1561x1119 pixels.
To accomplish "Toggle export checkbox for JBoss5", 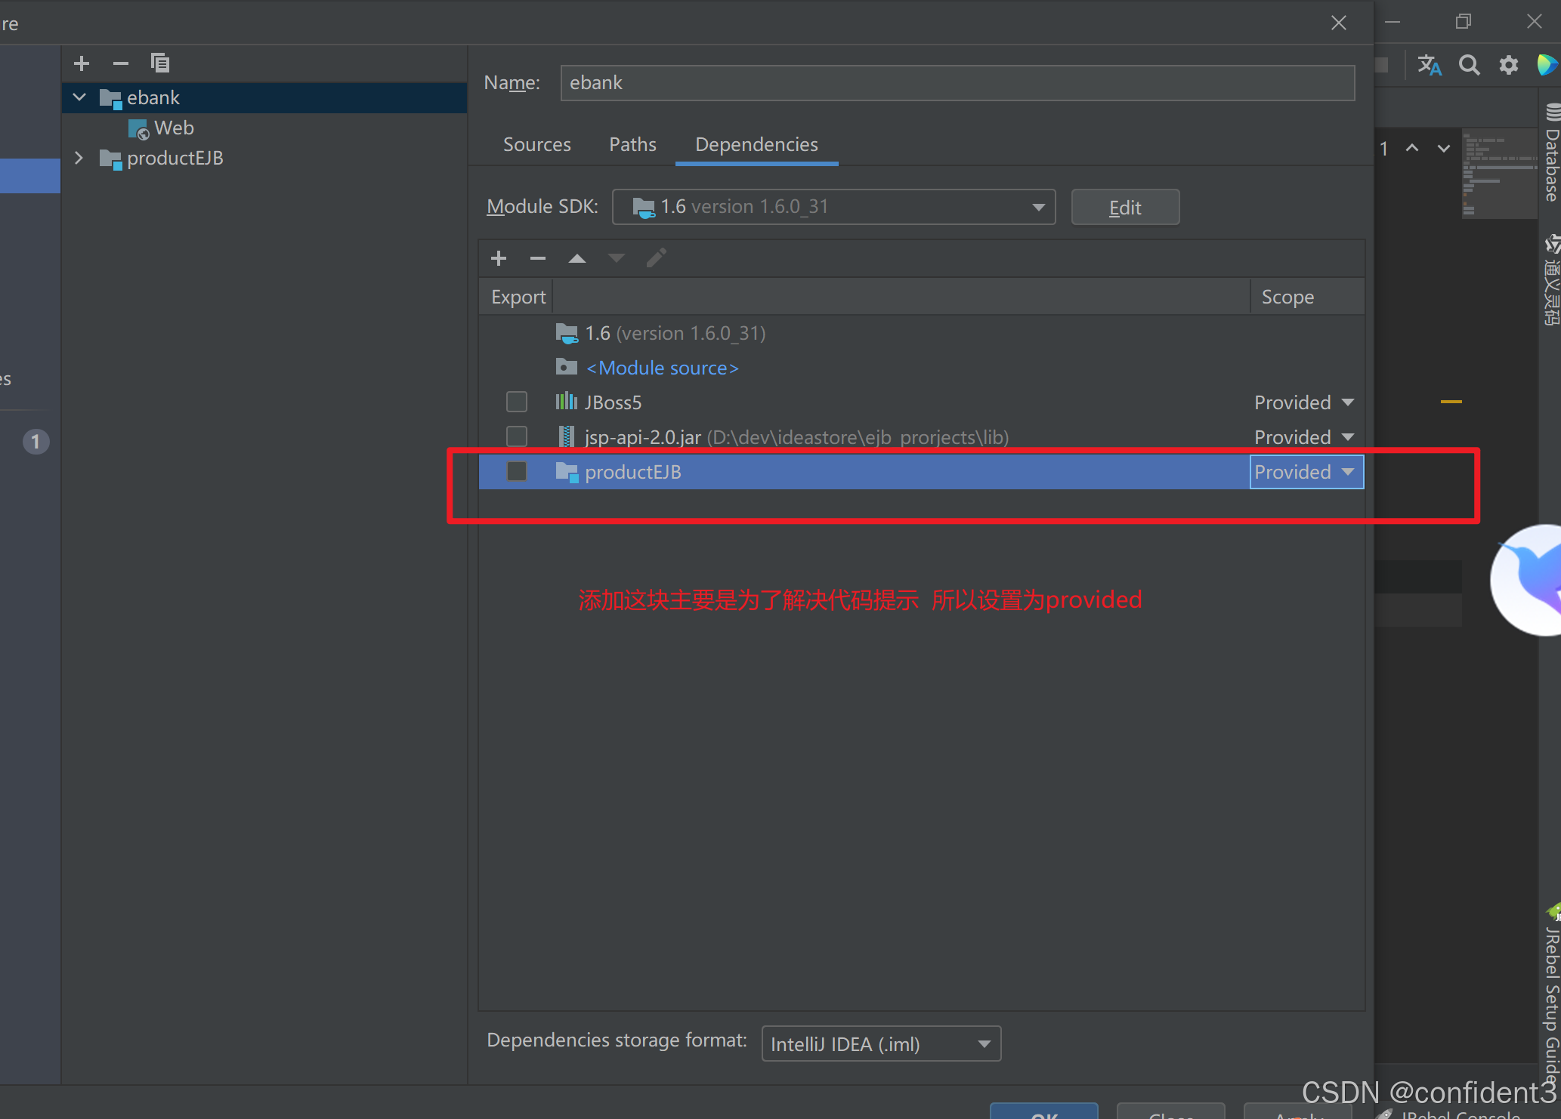I will 517,402.
